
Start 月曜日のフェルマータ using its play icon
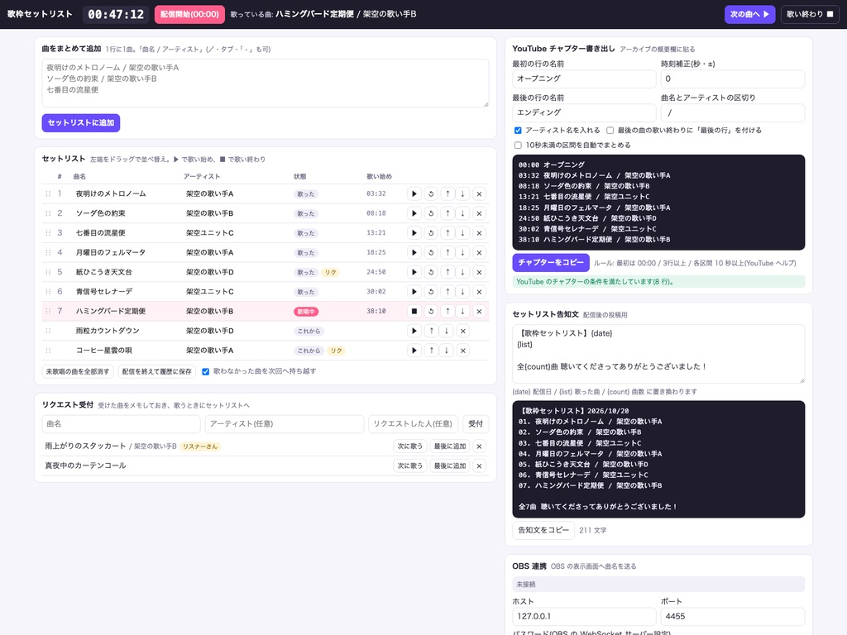(414, 252)
